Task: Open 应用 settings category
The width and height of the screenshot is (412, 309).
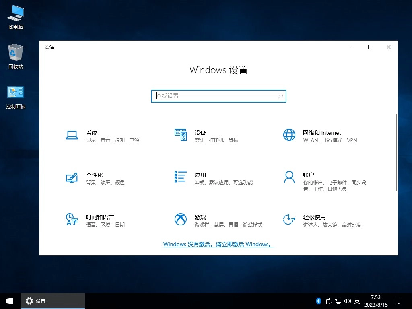Action: coord(200,178)
